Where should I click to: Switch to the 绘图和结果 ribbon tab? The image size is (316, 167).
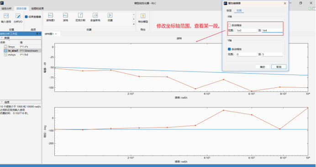point(37,9)
